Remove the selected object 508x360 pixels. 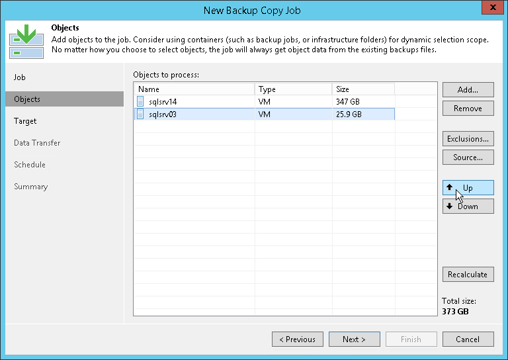click(x=468, y=109)
